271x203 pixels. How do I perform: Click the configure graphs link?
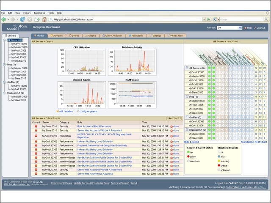(x=88, y=111)
